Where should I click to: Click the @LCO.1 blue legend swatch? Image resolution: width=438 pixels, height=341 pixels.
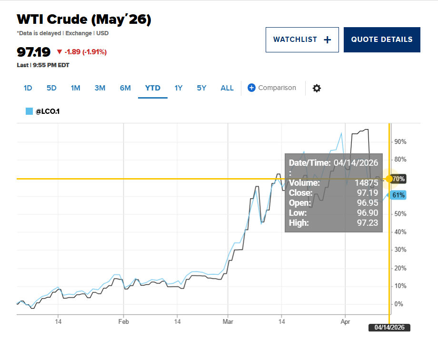(x=29, y=111)
